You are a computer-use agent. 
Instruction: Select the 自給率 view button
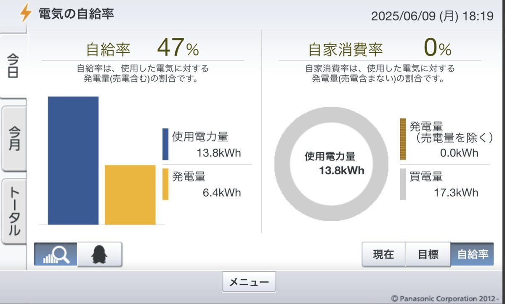pyautogui.click(x=473, y=254)
